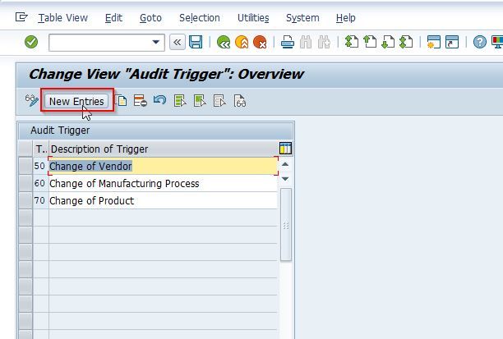Click the Select All icon

tap(180, 101)
